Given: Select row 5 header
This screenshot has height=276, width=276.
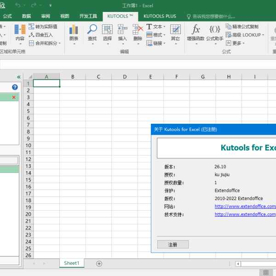Looking at the screenshot, I should coord(29,111).
